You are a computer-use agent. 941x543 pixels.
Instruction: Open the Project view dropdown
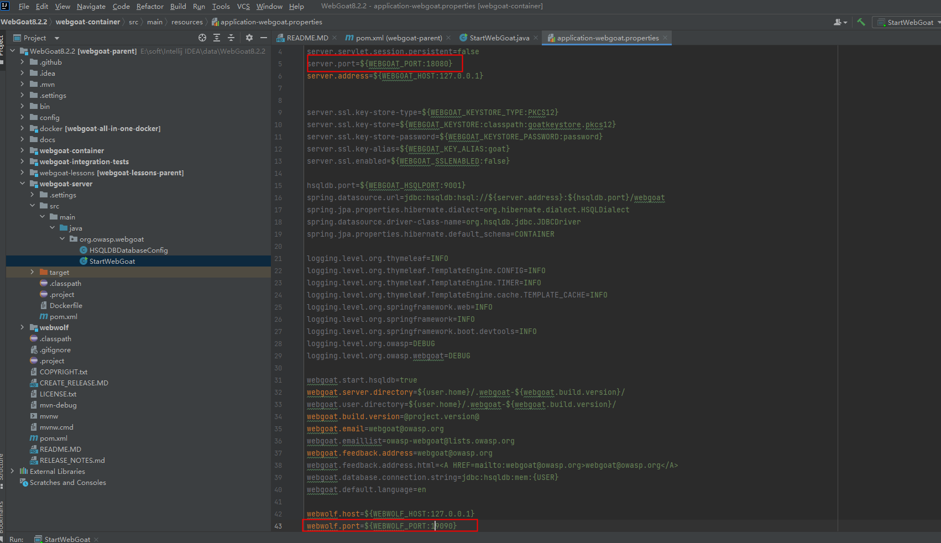(x=57, y=38)
